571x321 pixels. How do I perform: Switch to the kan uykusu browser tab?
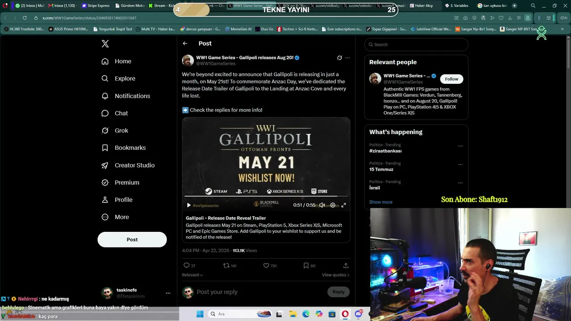(x=492, y=6)
